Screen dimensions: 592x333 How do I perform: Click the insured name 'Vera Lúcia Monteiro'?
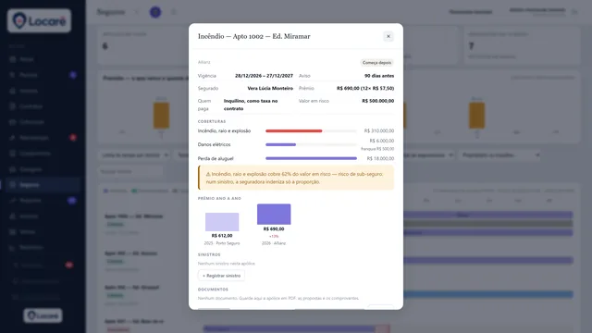(270, 89)
